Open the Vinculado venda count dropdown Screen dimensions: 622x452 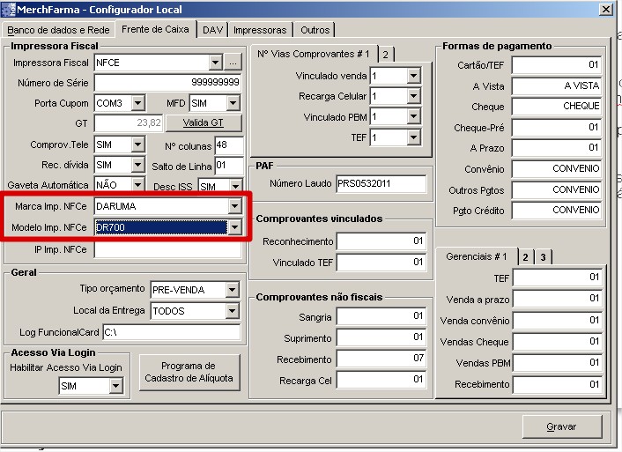coord(414,76)
